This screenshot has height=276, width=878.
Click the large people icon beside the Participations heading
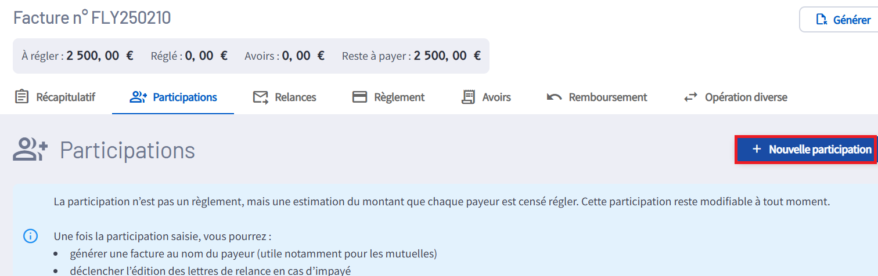coord(30,150)
